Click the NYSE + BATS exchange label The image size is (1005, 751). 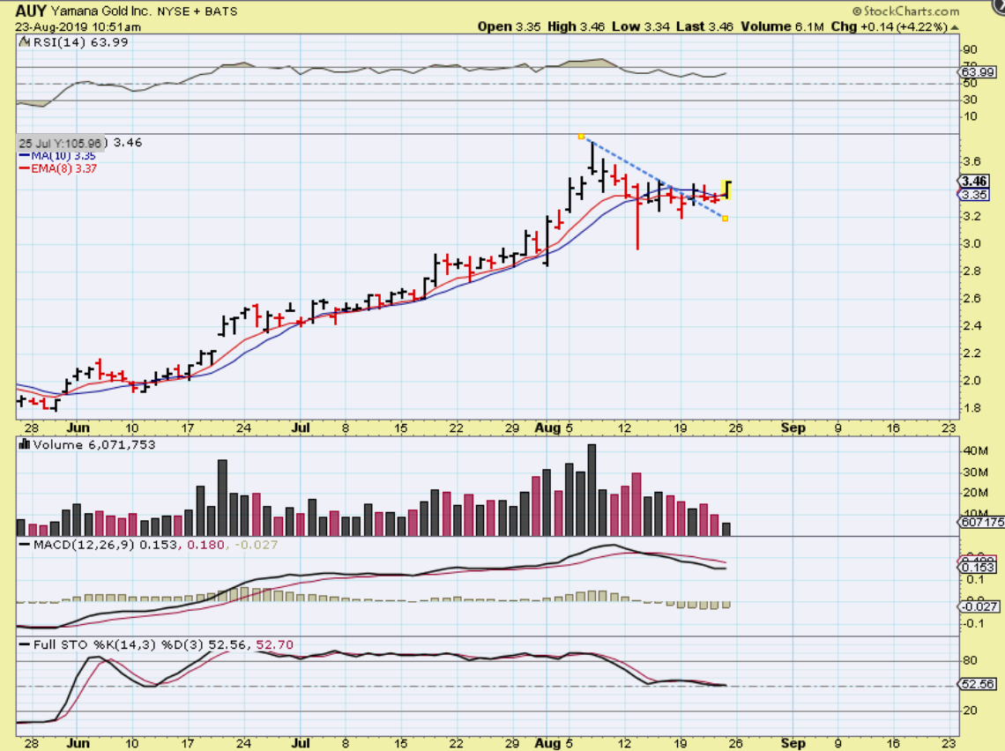[x=197, y=11]
